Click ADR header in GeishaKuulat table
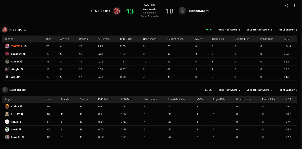The height and width of the screenshot is (149, 302). pyautogui.click(x=288, y=99)
